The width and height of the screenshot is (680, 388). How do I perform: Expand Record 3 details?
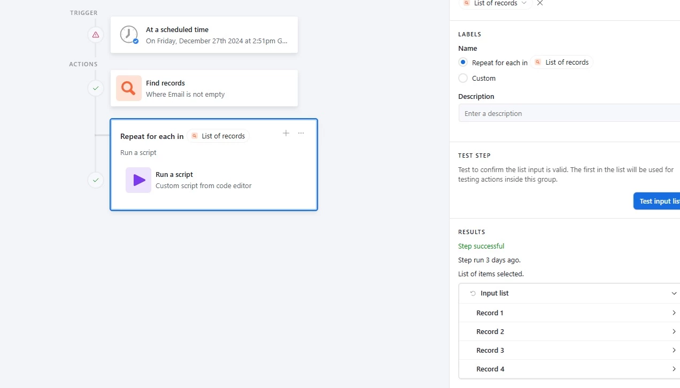pyautogui.click(x=674, y=351)
